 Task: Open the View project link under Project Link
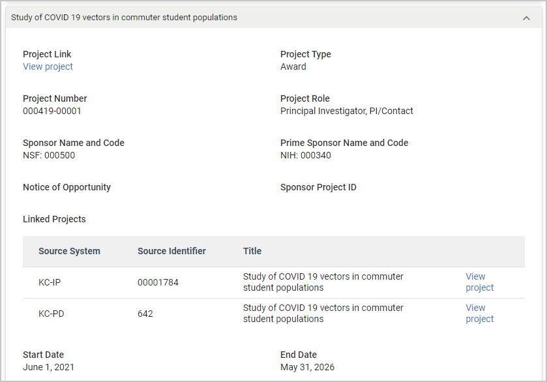(x=48, y=66)
